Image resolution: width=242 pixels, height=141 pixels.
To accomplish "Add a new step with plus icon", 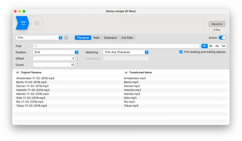I will tap(37, 23).
